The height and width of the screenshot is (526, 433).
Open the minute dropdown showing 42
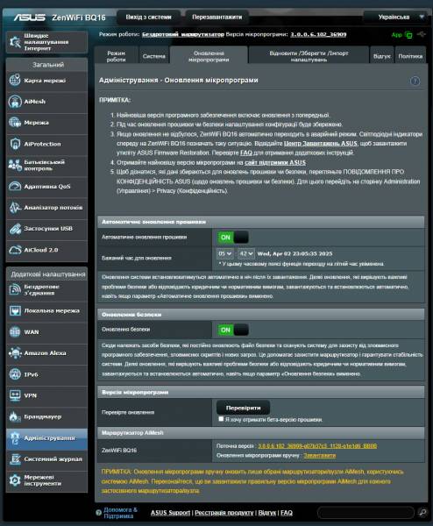[245, 254]
